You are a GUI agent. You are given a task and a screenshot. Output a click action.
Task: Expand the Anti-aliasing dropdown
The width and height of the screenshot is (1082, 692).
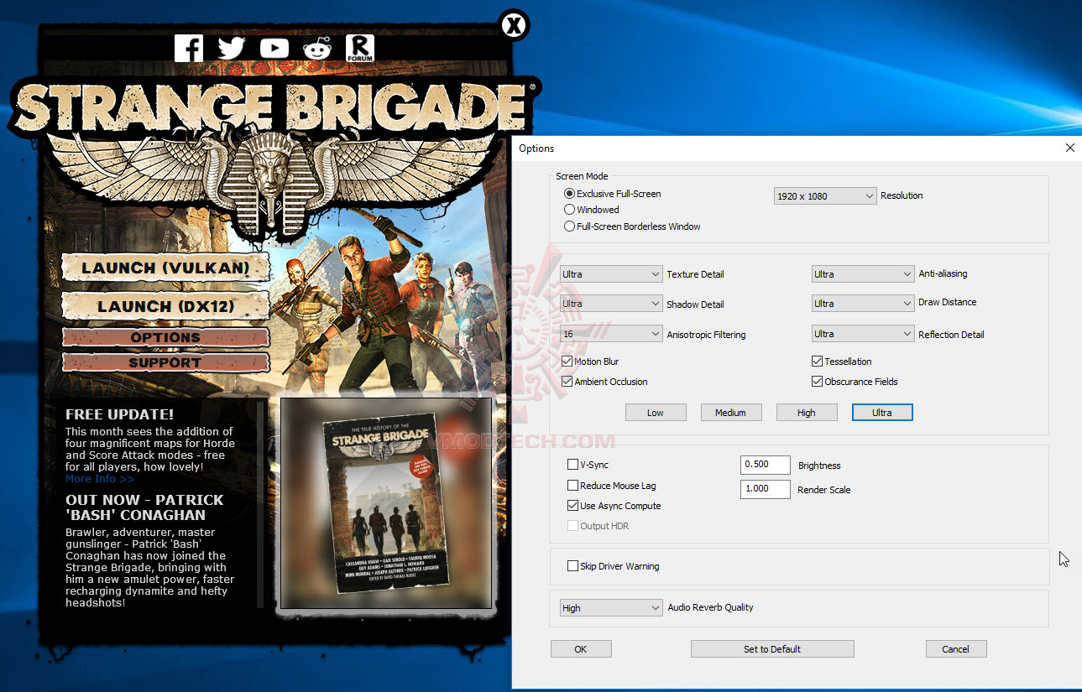coord(863,274)
